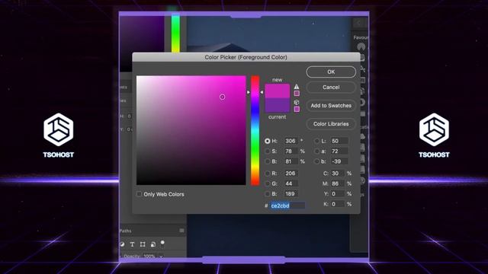This screenshot has height=274, width=488.
Task: Click the S field showing 78
Action: (291, 151)
